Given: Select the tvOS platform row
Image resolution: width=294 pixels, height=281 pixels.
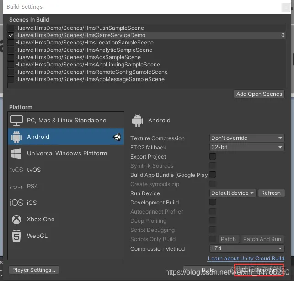Looking at the screenshot, I should point(66,170).
